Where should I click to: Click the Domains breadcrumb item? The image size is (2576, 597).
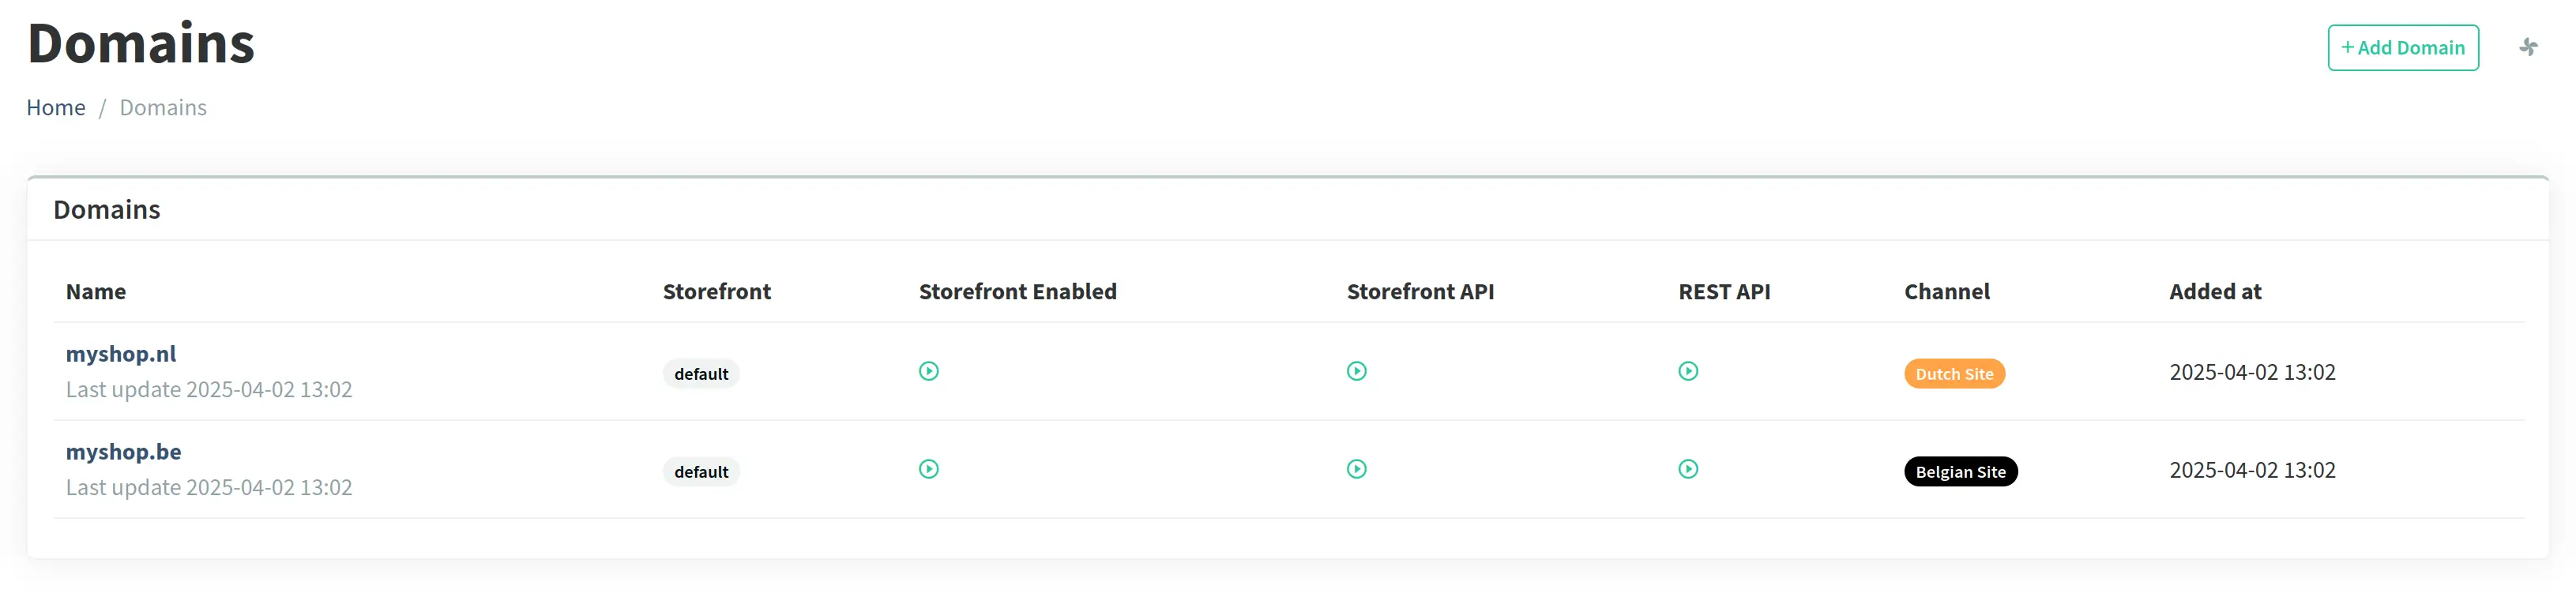click(163, 108)
